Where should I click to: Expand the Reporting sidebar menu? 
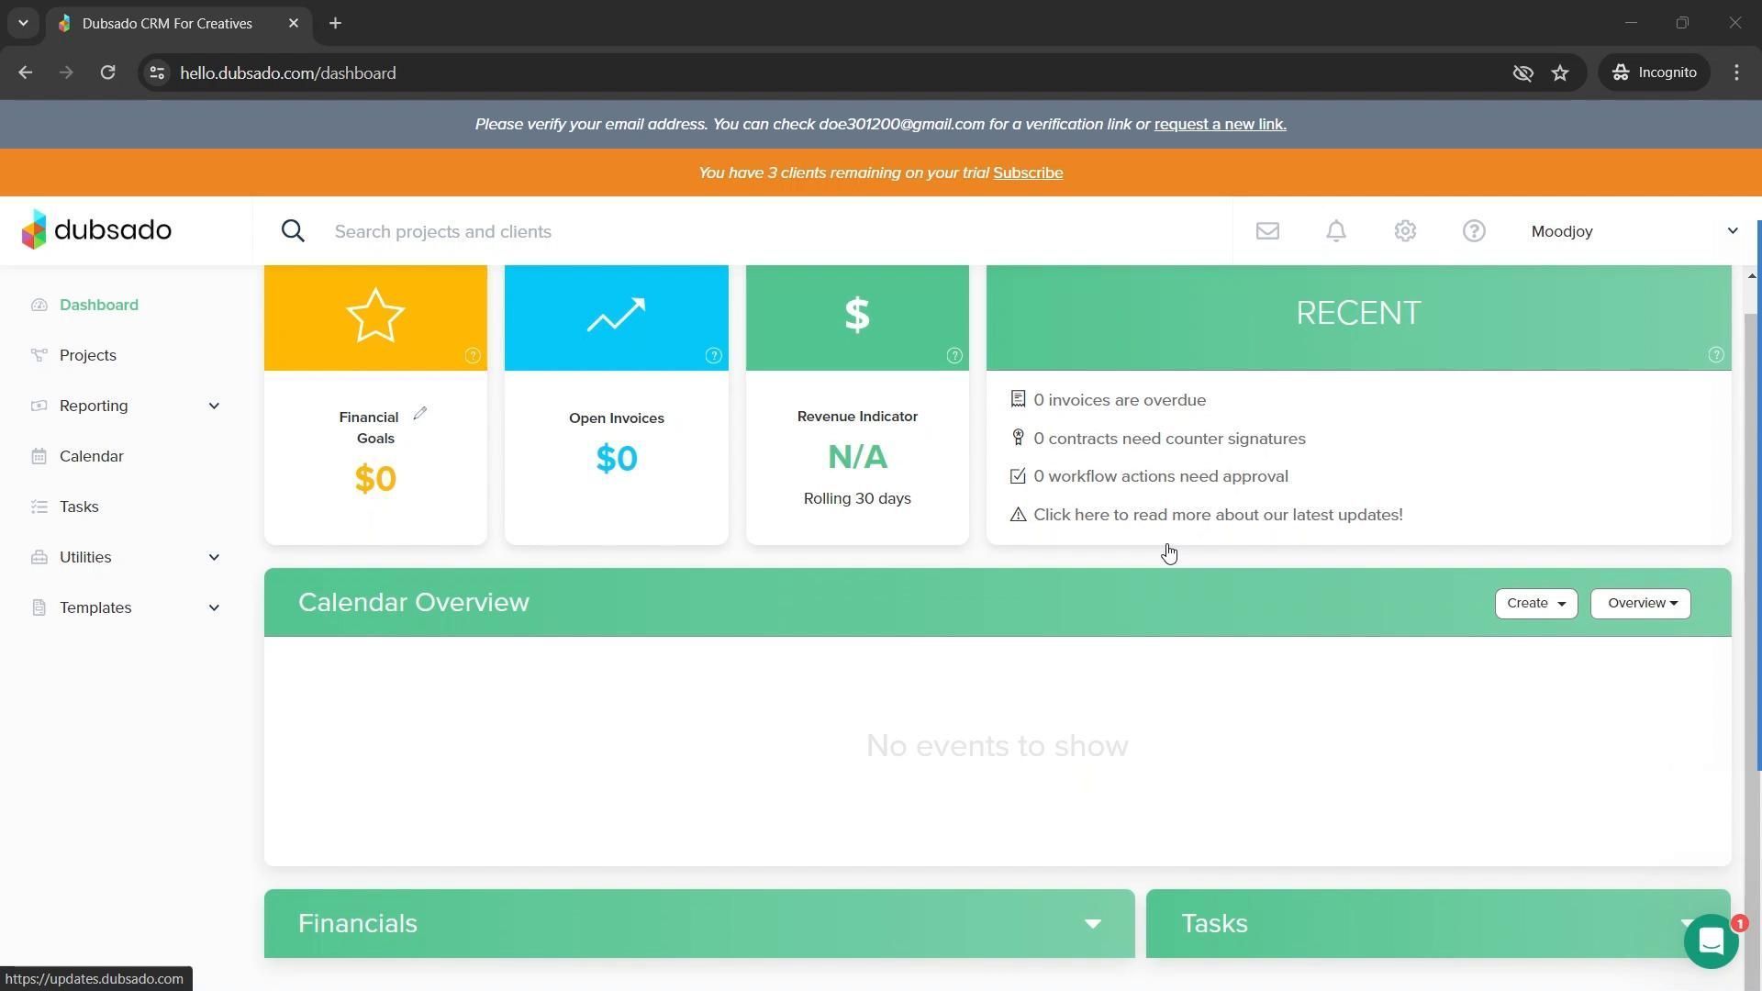point(214,406)
